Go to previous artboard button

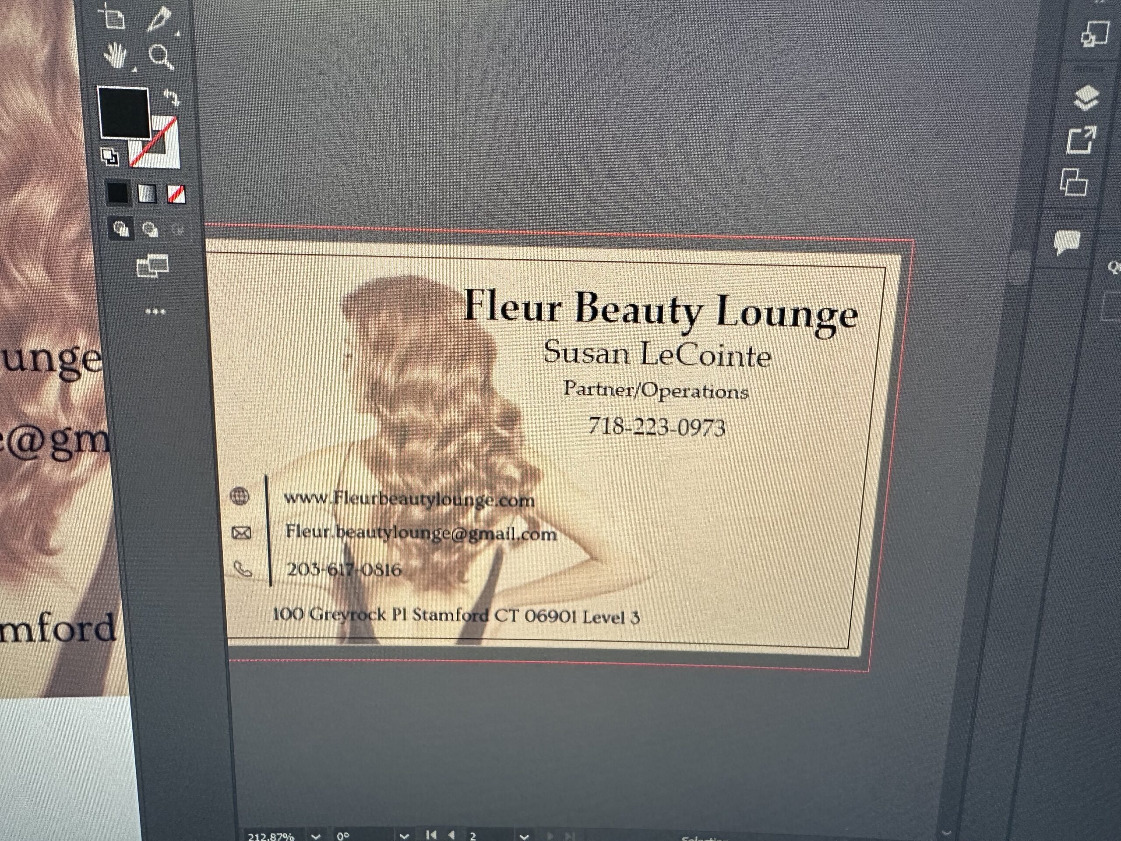point(451,834)
